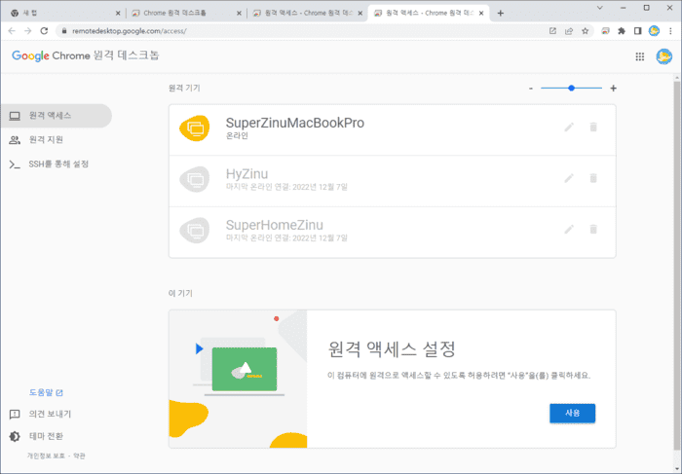Open the Chrome three-dot menu
Viewport: 682px width, 474px height.
point(670,31)
